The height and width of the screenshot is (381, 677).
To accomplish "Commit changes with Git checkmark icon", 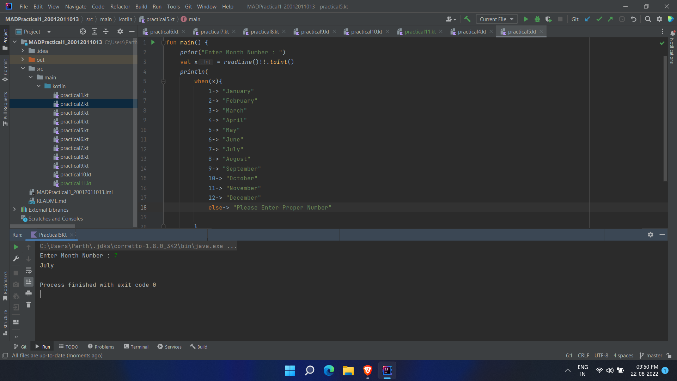I will click(599, 19).
